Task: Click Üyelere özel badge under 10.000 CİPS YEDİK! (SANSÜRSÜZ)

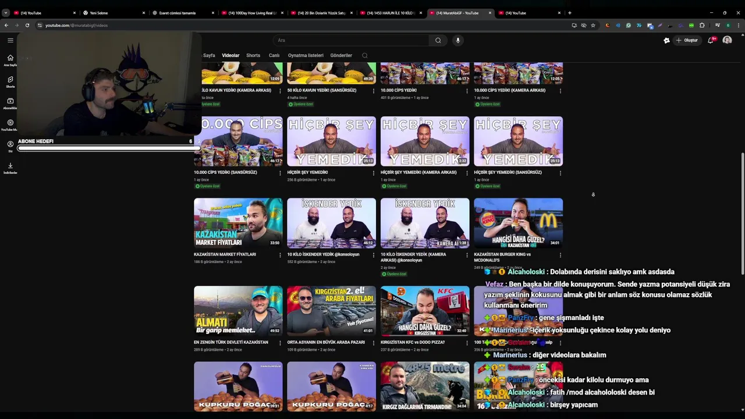Action: click(207, 186)
